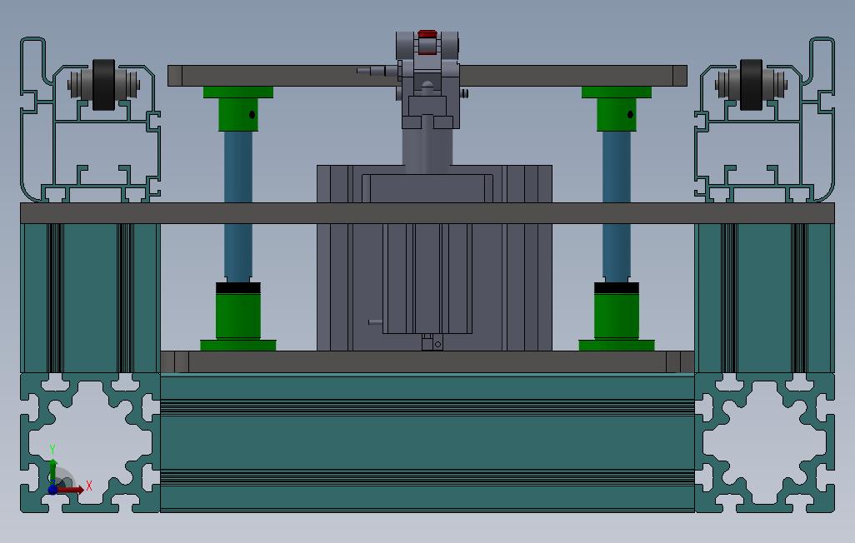This screenshot has height=543, width=855.
Task: Click the set screw hole on right green collar
Action: click(x=630, y=114)
